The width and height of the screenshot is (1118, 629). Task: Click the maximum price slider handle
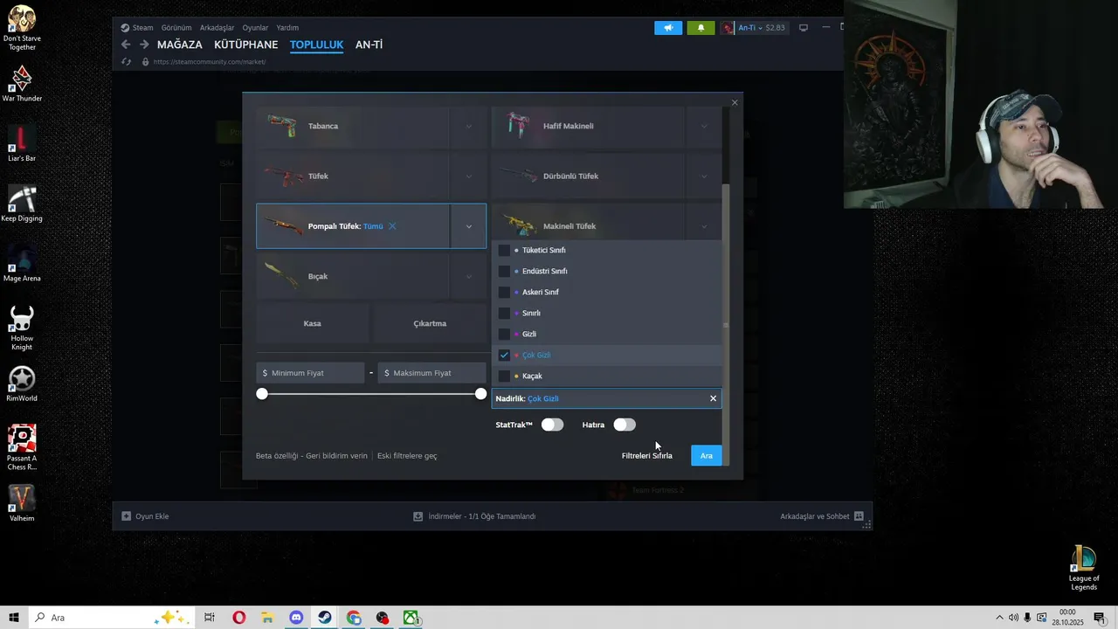click(x=480, y=394)
